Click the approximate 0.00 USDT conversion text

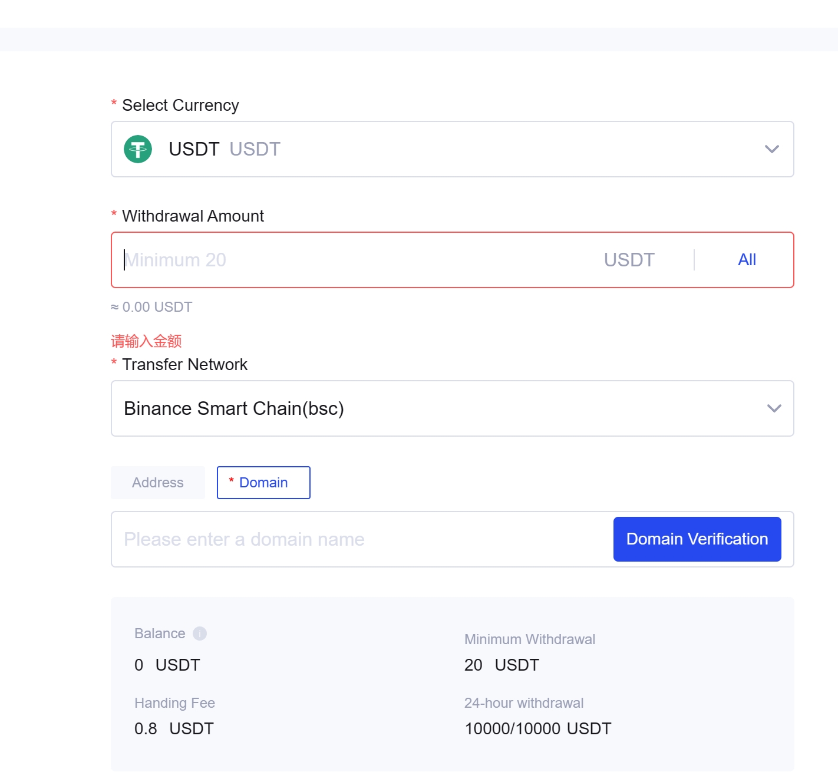(151, 307)
